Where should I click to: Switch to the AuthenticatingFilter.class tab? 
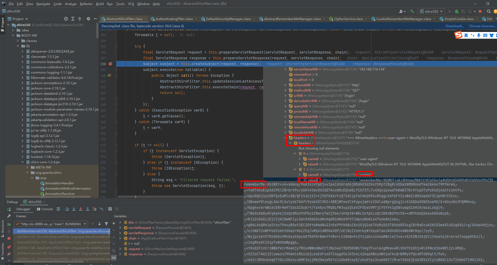174,19
